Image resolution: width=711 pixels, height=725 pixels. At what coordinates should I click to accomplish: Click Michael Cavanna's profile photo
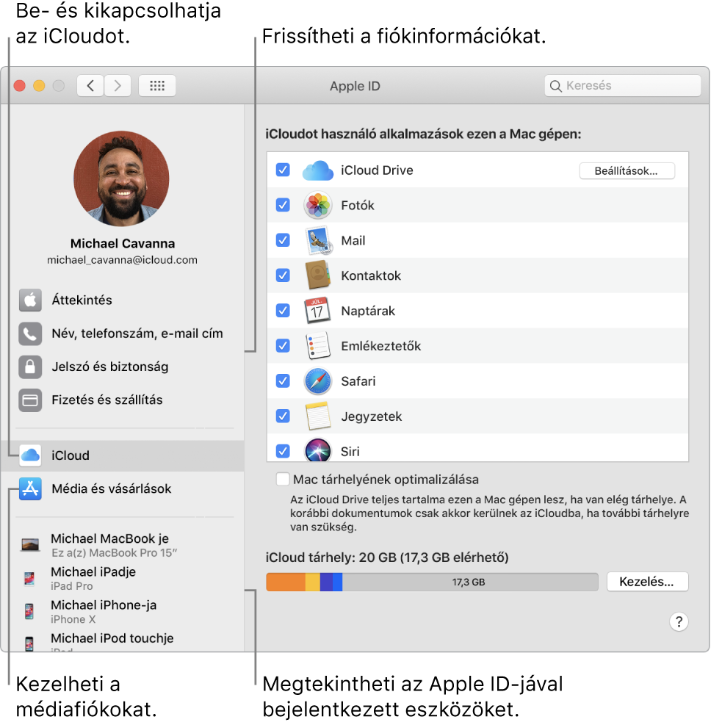122,178
